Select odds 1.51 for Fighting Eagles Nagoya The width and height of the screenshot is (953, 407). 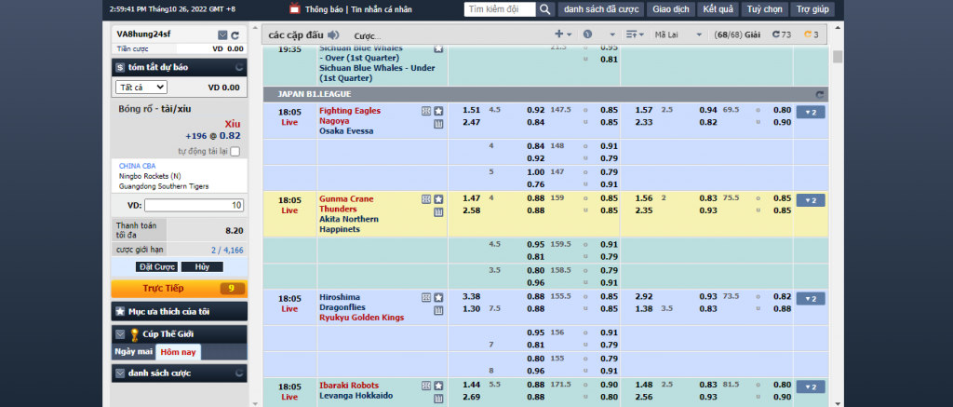[471, 110]
